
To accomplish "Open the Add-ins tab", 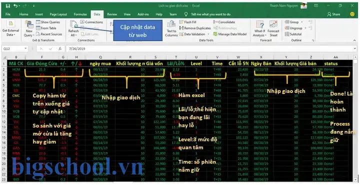I will (x=143, y=14).
